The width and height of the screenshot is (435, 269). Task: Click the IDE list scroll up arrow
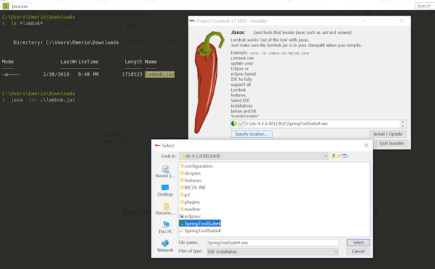[402, 122]
